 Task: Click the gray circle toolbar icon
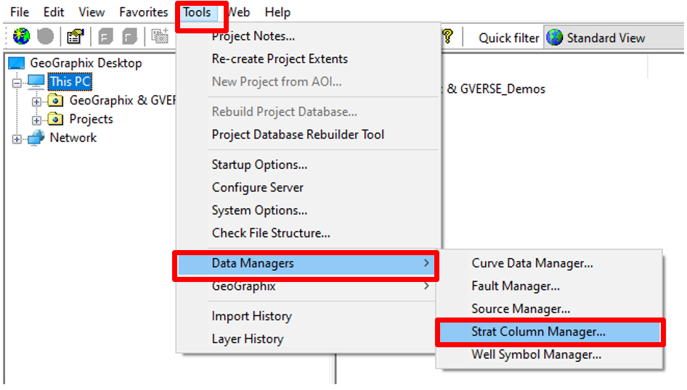[45, 37]
